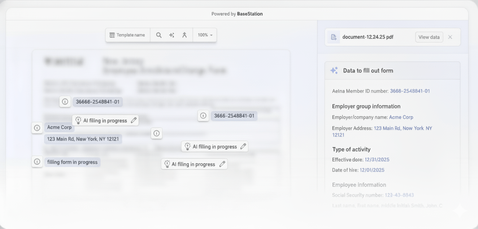The width and height of the screenshot is (478, 229).
Task: Click Acme Corp value in data panel
Action: tap(401, 117)
